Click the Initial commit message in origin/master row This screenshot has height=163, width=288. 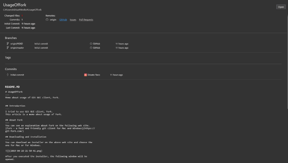click(x=41, y=48)
